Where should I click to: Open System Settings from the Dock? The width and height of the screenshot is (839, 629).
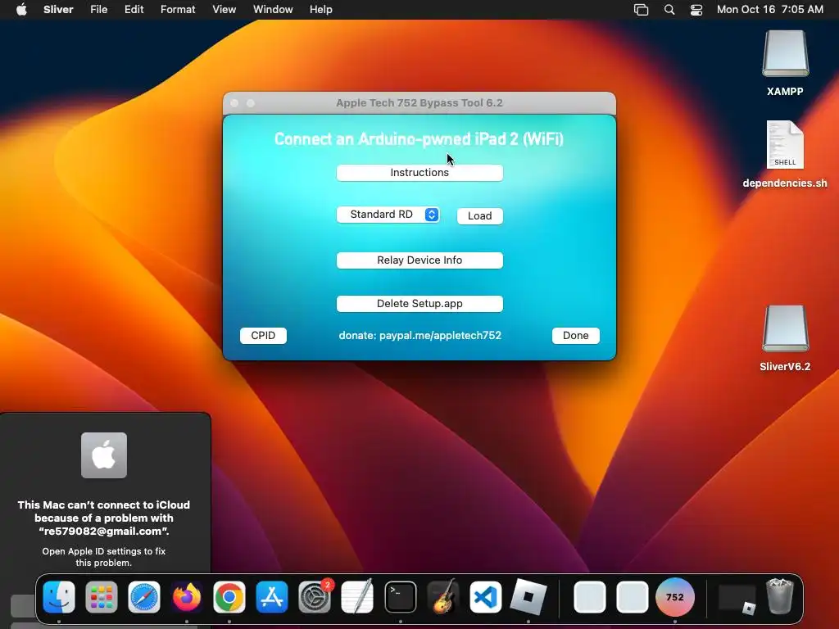315,597
